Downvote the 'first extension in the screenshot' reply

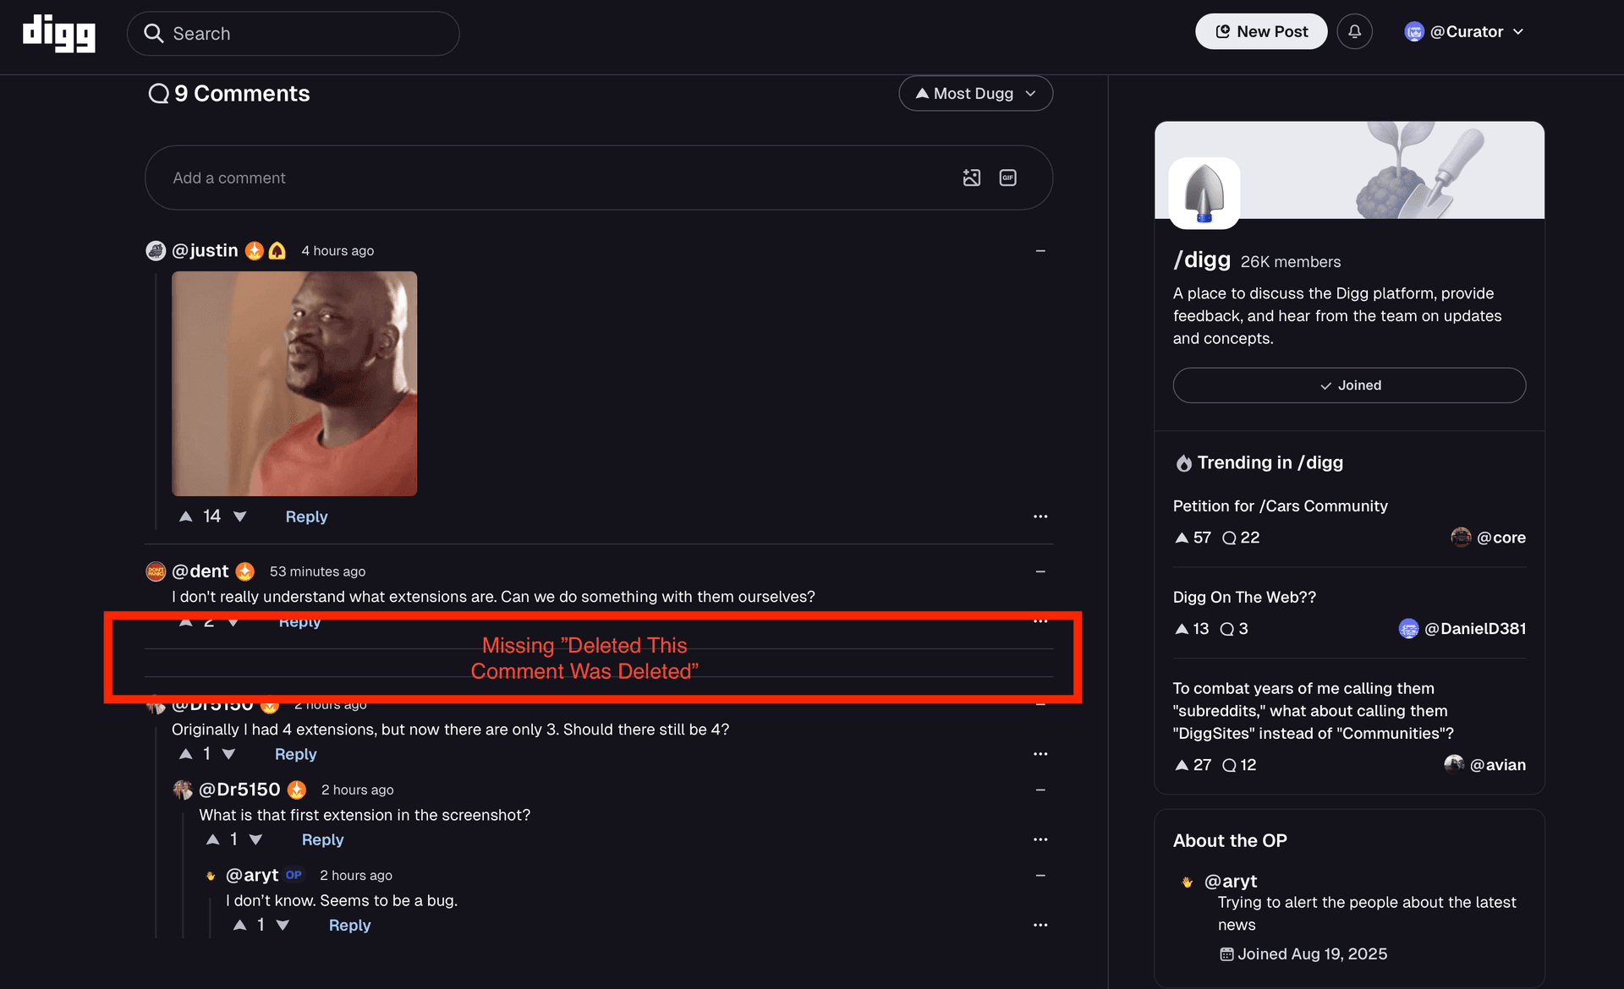point(255,839)
